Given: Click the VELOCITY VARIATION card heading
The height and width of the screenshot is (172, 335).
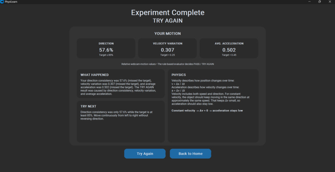Looking at the screenshot, I should coord(167,43).
